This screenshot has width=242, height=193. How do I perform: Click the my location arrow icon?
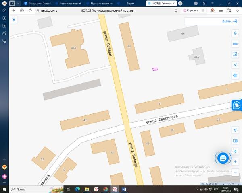coord(235,130)
